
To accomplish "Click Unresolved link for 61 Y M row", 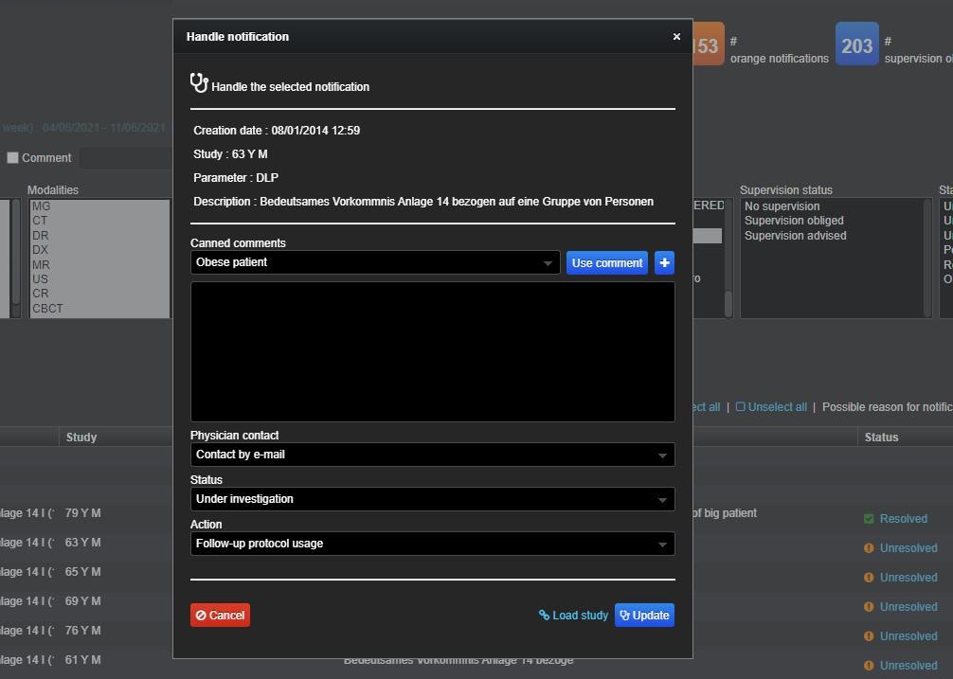I will (x=908, y=666).
